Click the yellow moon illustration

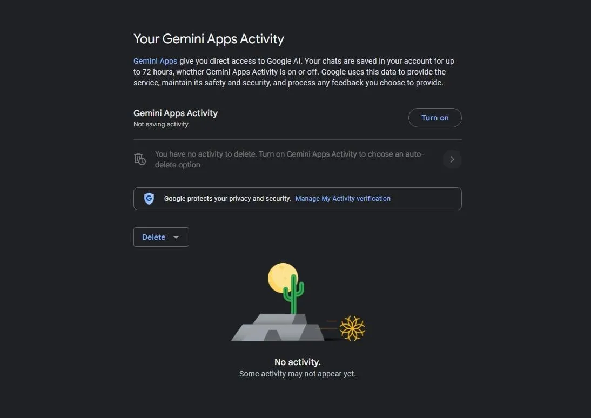coord(282,278)
